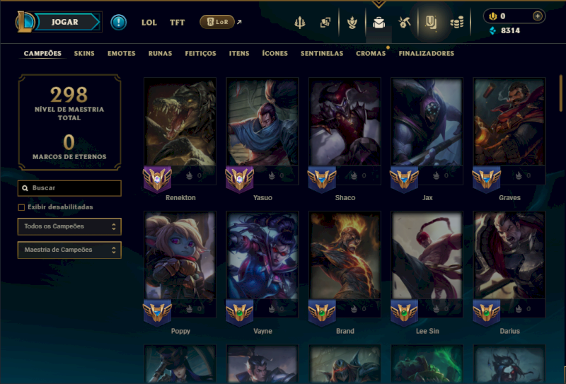Open the Loot inventory icon

[431, 23]
